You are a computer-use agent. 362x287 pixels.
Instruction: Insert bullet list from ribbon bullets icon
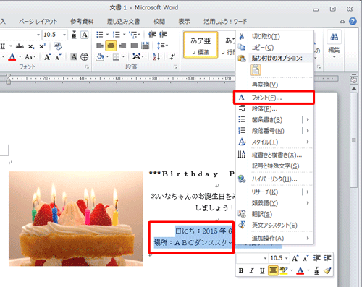pos(100,35)
